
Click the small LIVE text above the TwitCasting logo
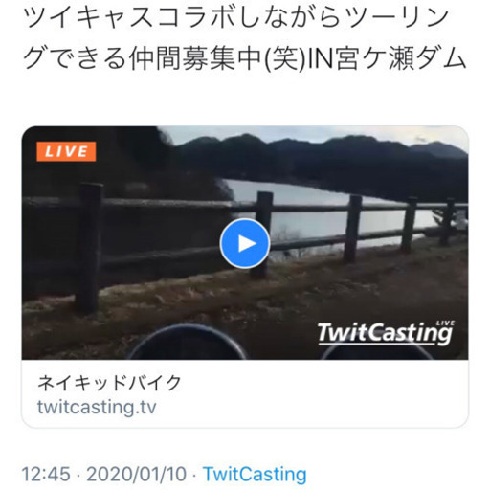pos(445,323)
